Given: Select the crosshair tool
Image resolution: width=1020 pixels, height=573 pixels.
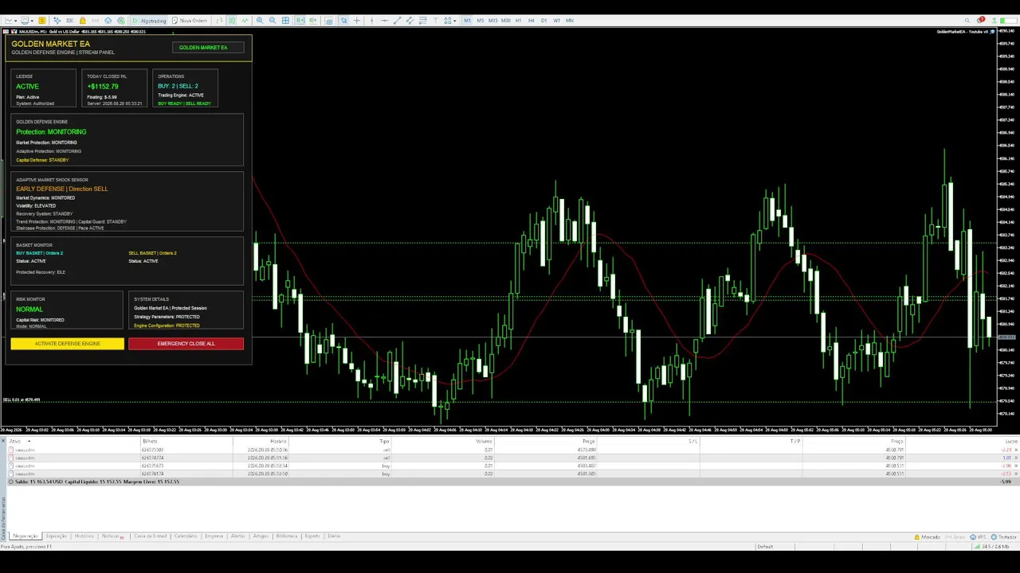Looking at the screenshot, I should [356, 21].
